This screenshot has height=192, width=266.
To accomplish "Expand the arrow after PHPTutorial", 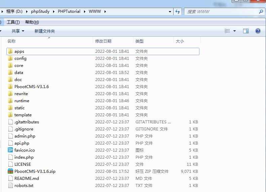I will point(84,11).
